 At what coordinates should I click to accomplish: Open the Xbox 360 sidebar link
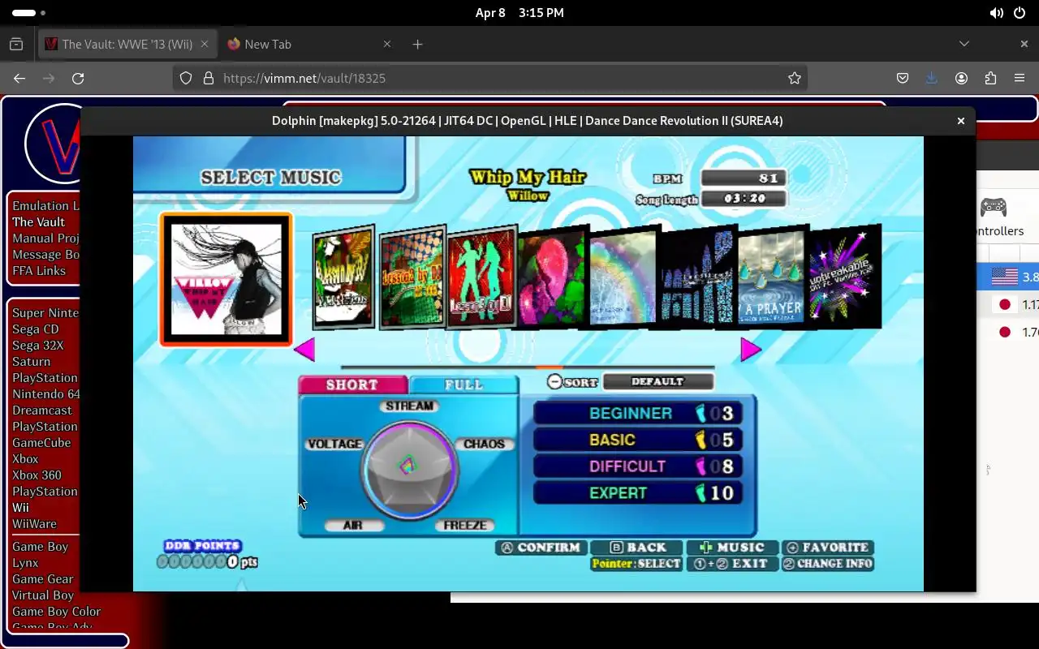point(37,475)
